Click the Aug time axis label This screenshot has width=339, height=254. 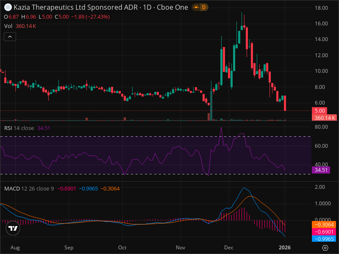pyautogui.click(x=15, y=248)
